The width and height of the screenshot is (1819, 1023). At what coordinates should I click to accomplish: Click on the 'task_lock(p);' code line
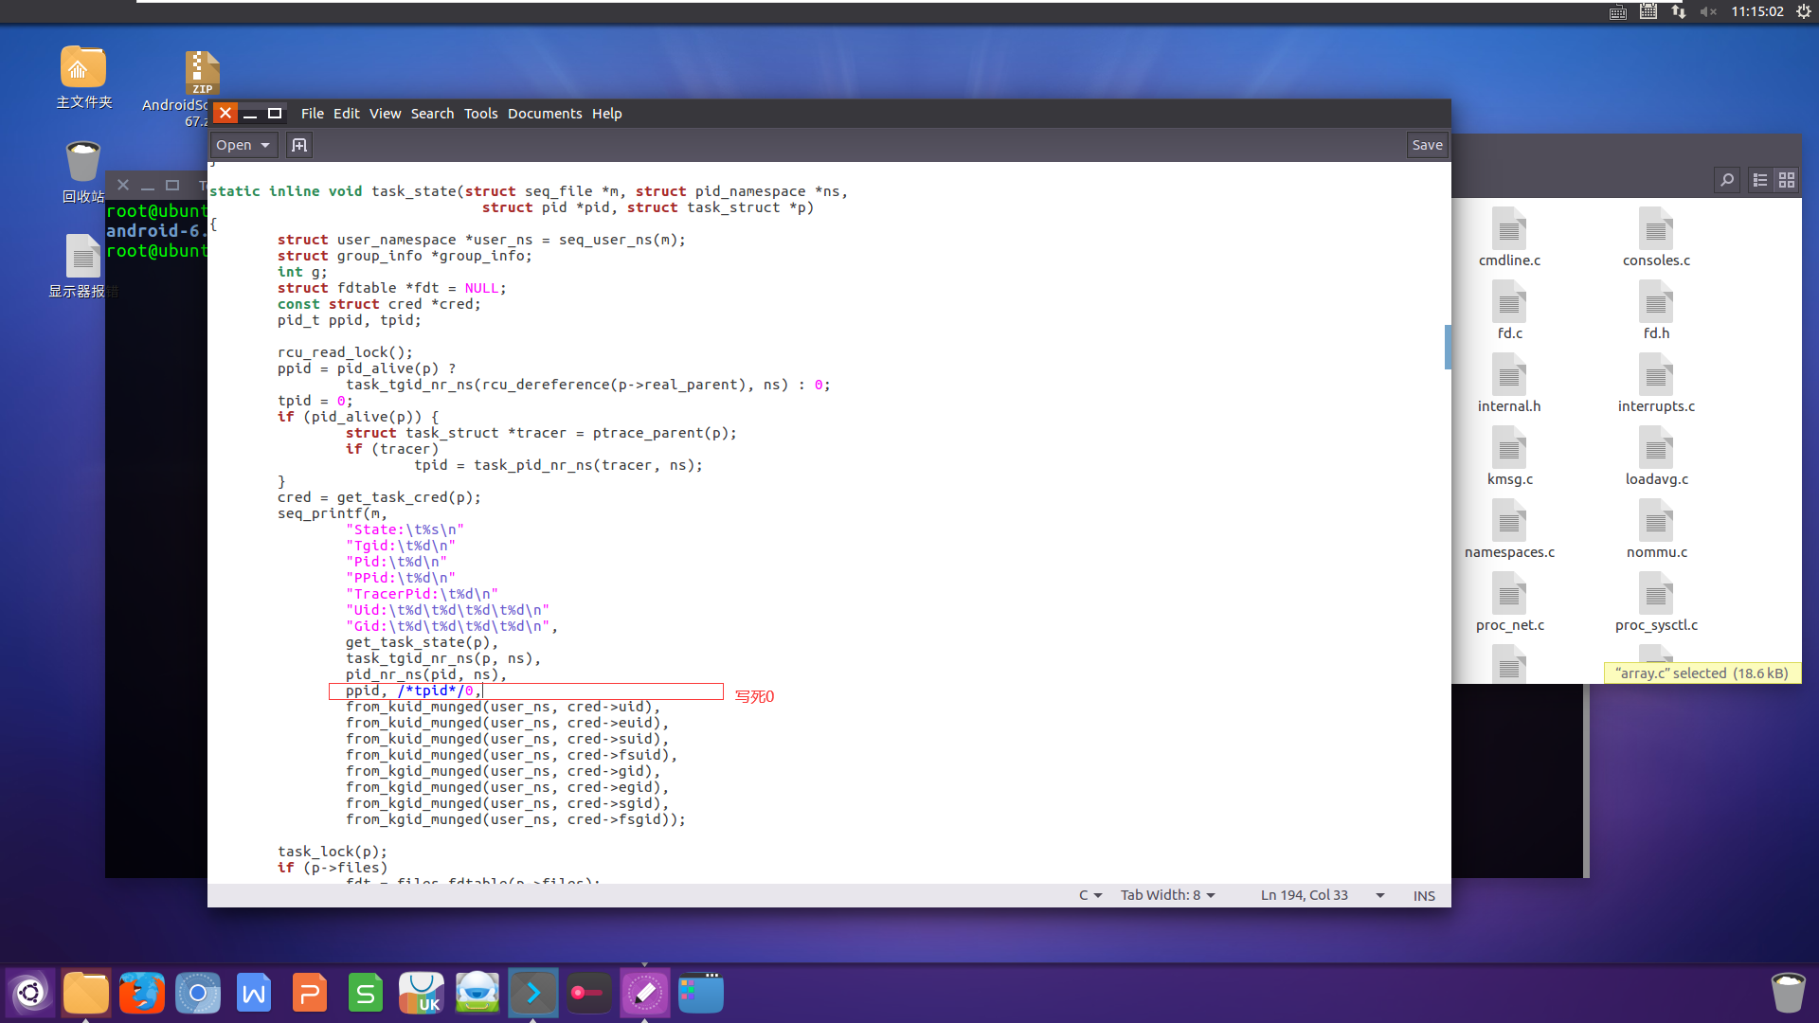tap(333, 852)
